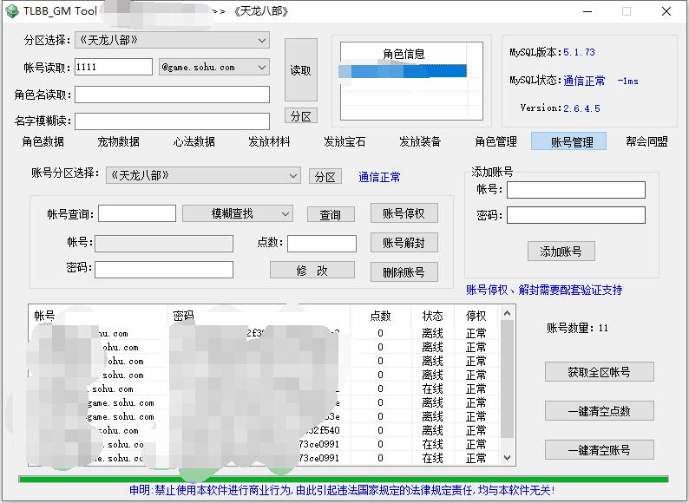The image size is (689, 503).
Task: Select the 帮会同盟 tab
Action: [x=647, y=141]
